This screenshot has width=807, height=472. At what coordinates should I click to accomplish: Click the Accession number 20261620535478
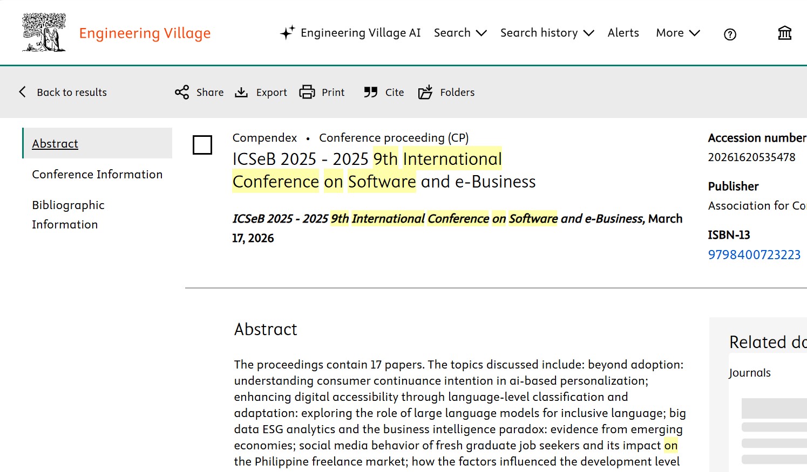pyautogui.click(x=751, y=157)
